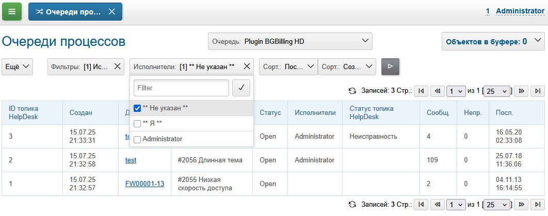
Task: Click top refresh icon beside Записей
Action: click(352, 91)
